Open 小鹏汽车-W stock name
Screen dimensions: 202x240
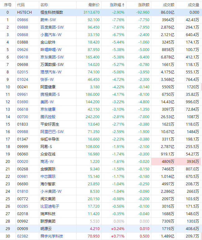pos(51,35)
